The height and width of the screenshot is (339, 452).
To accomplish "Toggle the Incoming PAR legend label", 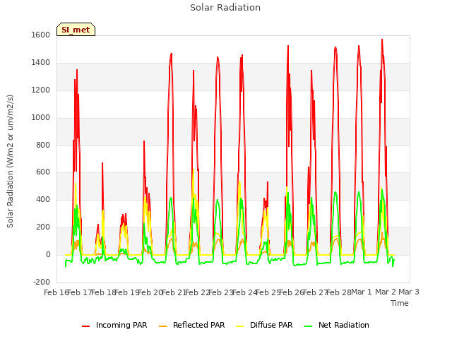I will (121, 325).
